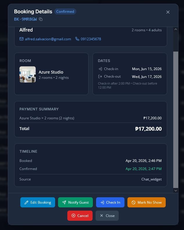Viewport: 184px width, 230px height.
Task: Open the Azure Studio room thumbnail
Action: [28, 74]
